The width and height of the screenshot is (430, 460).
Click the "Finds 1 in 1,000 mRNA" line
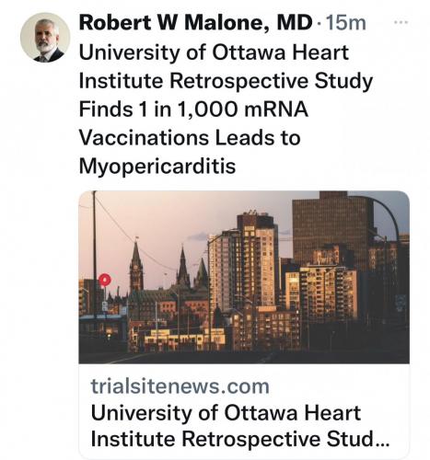(193, 109)
